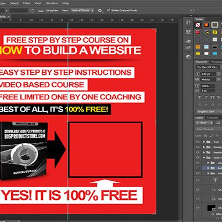Open the topmost collapsed panel icon beside Styles

(x=188, y=23)
